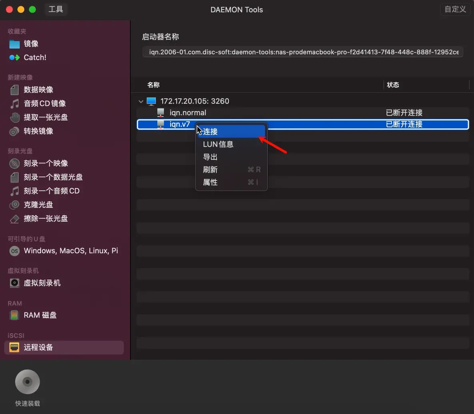Click the 转换镜像 sidebar label

(38, 131)
